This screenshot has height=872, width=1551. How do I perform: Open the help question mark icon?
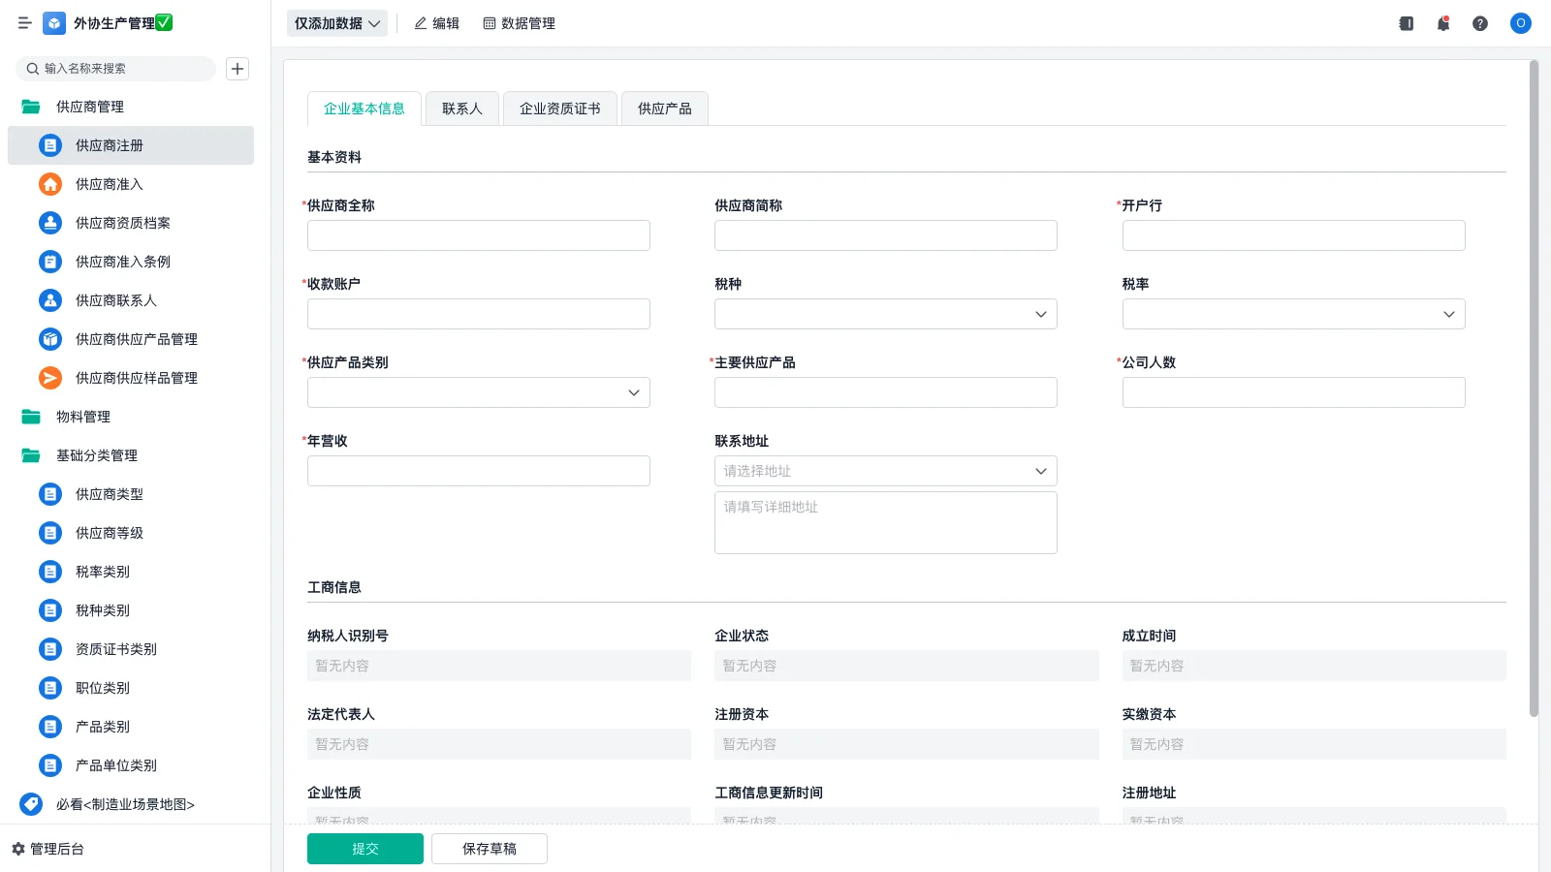(1480, 23)
